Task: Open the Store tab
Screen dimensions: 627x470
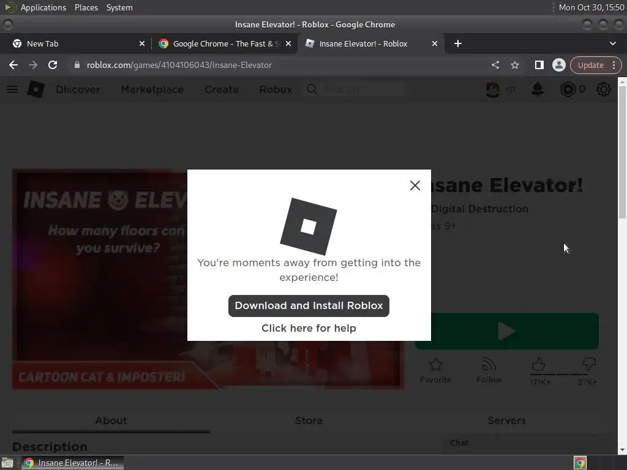Action: point(309,420)
